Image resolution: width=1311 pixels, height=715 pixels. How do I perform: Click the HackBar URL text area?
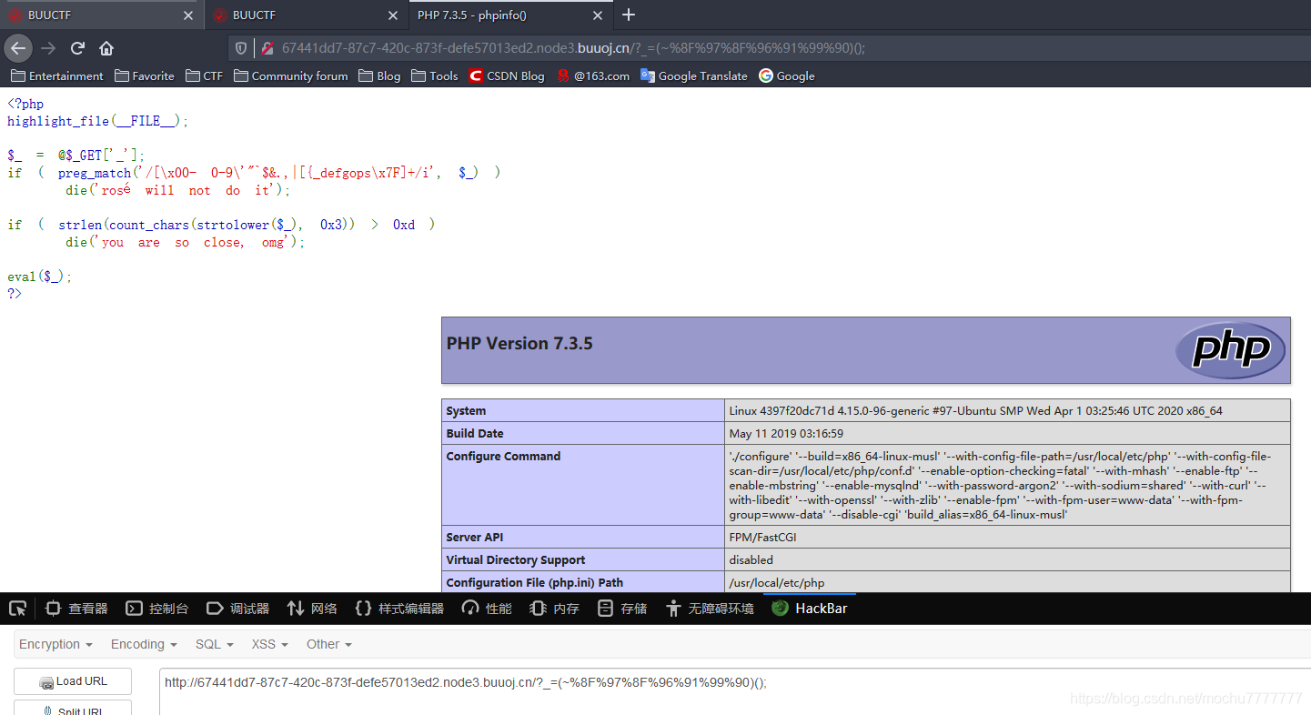point(735,691)
